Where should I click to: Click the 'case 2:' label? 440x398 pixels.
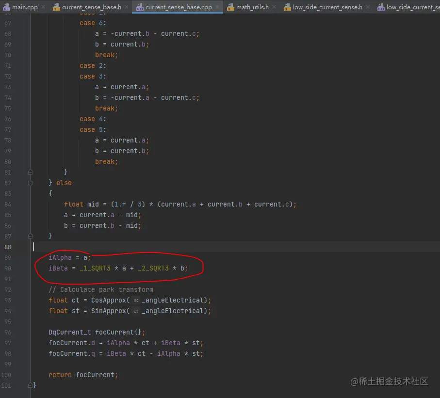click(93, 65)
